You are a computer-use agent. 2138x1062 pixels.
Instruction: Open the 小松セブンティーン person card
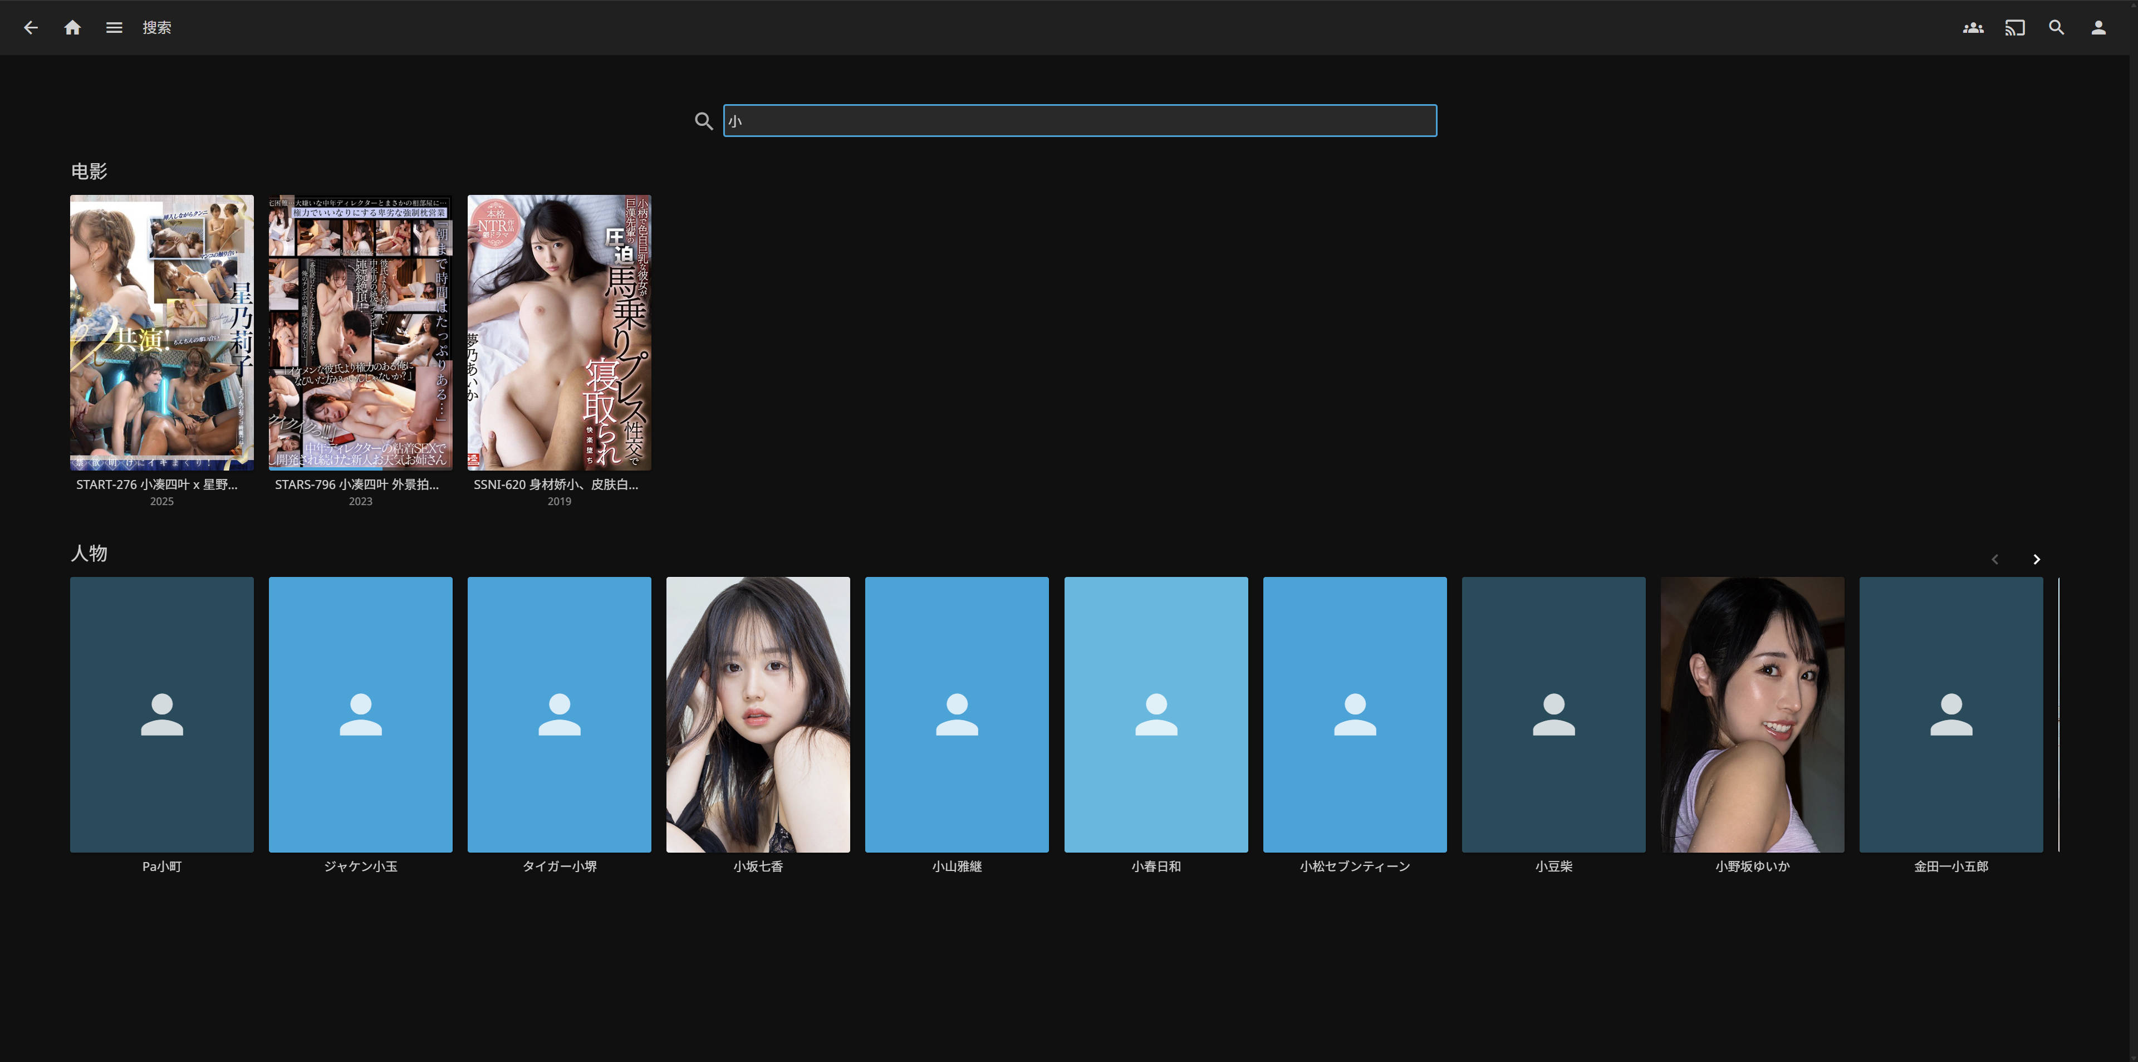(x=1355, y=714)
